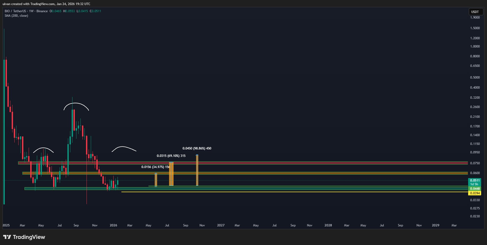Click the Sep label under the 2025 peak
The width and height of the screenshot is (487, 245).
coord(76,225)
